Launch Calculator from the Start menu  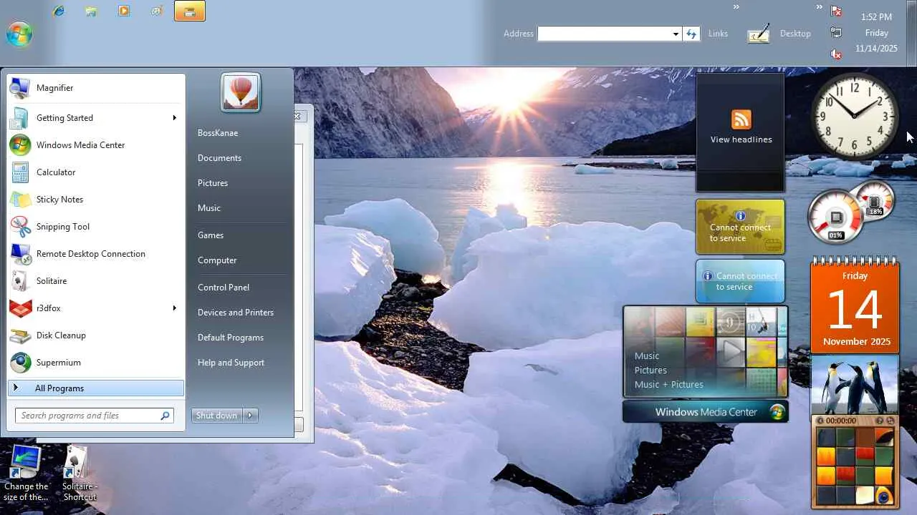(x=96, y=172)
